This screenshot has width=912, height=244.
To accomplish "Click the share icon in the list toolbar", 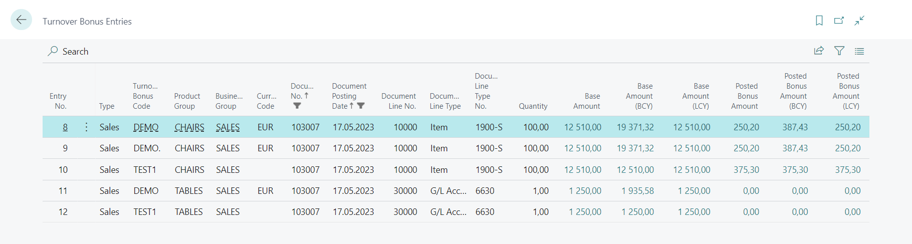I will click(819, 51).
